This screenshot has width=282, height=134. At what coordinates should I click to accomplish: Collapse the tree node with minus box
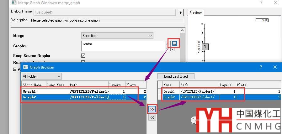[x=15, y=69]
